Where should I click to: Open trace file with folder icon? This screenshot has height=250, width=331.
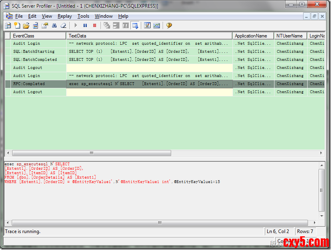point(26,25)
